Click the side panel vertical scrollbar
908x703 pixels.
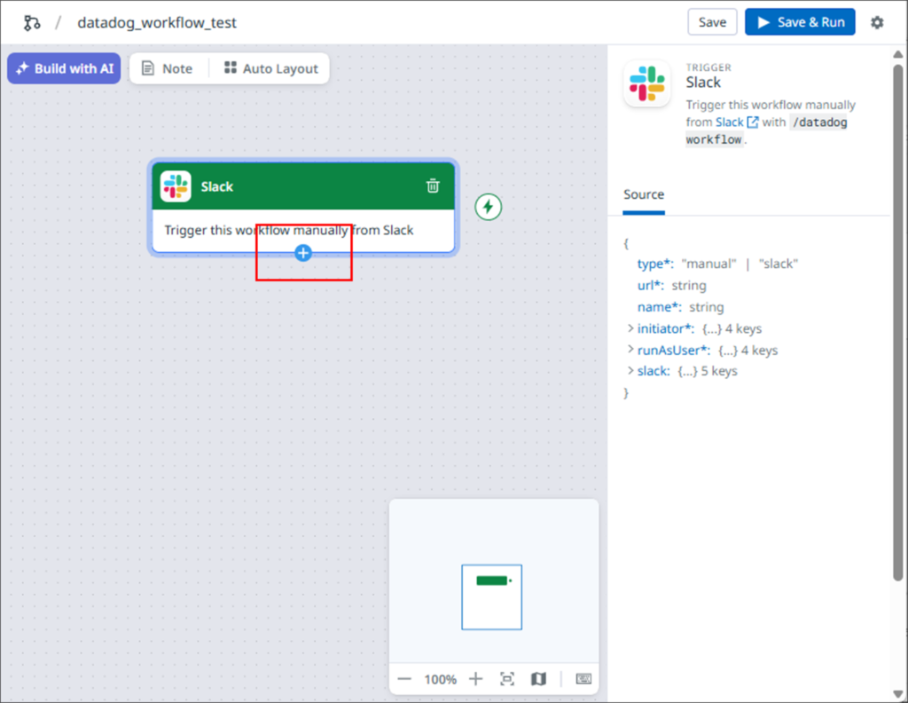point(898,322)
